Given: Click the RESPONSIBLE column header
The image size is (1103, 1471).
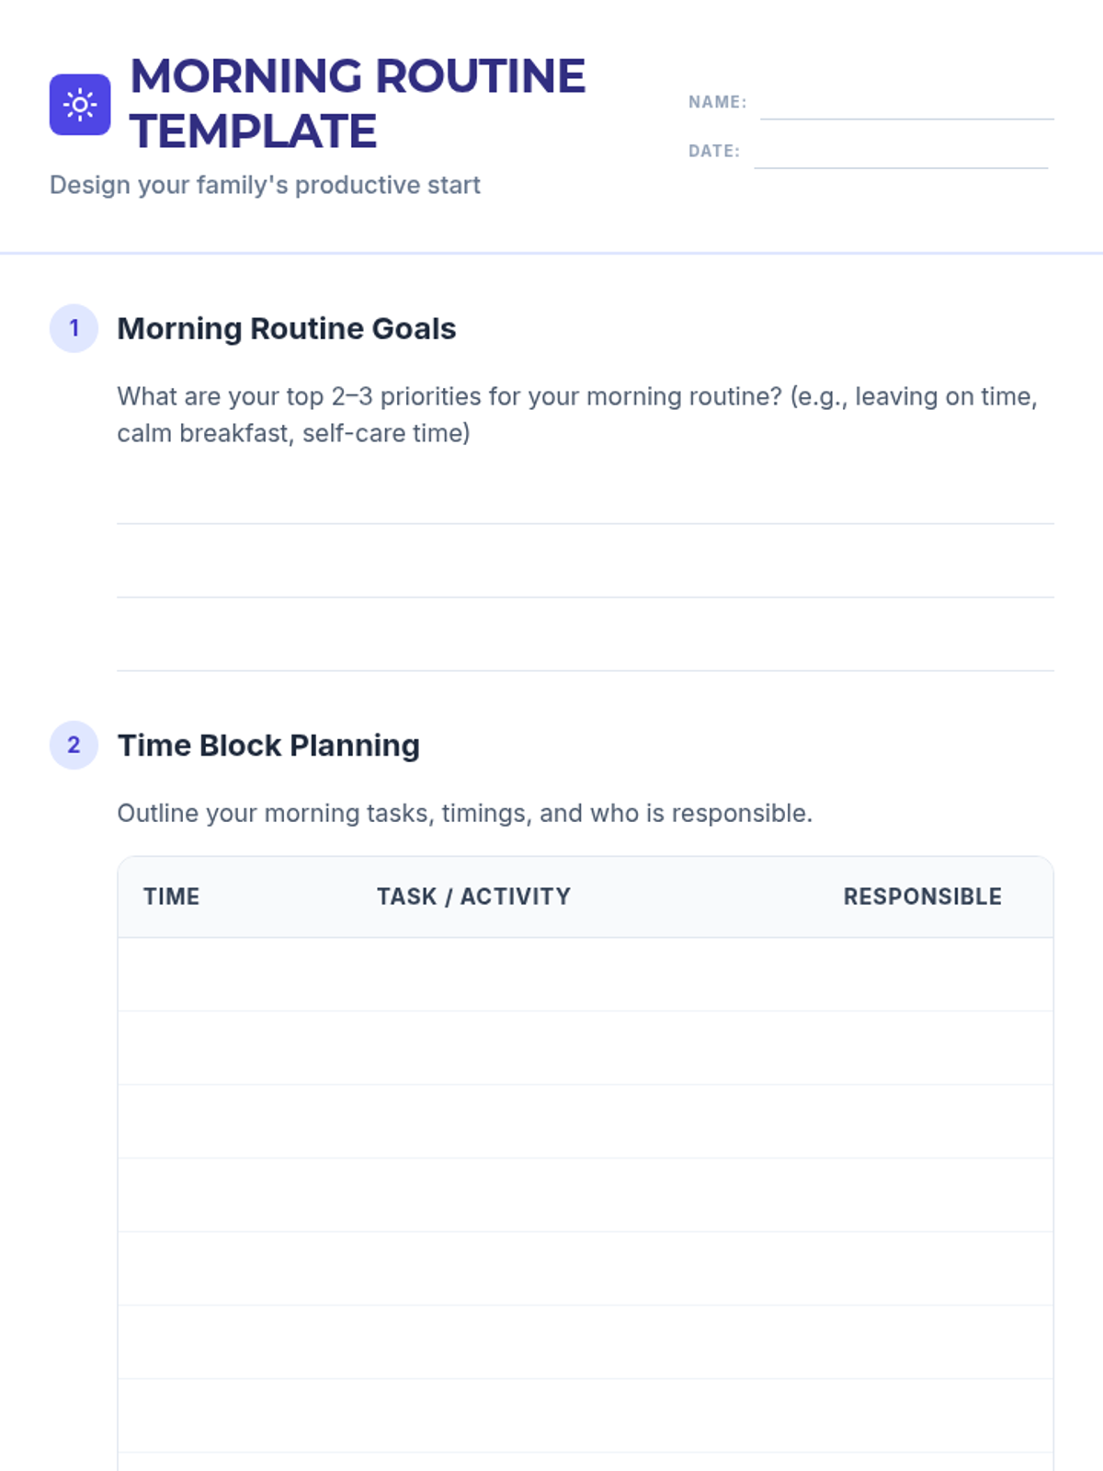Looking at the screenshot, I should click(x=922, y=896).
